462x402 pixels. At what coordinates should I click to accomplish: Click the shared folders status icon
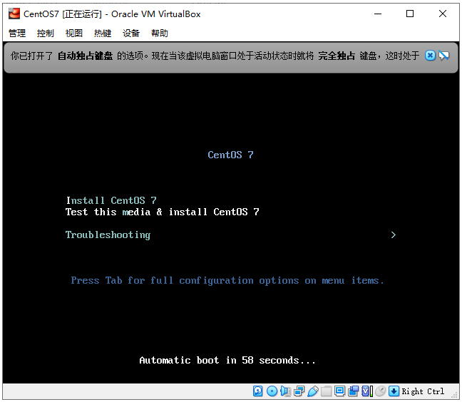point(326,391)
